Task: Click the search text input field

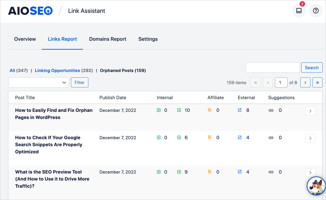Action: pyautogui.click(x=273, y=68)
